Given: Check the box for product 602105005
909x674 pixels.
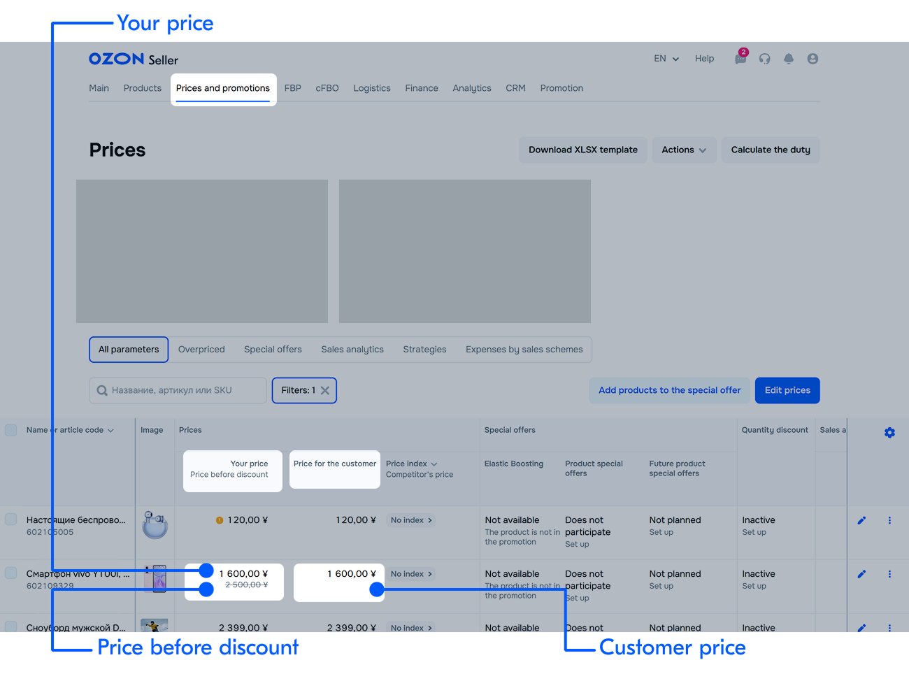Looking at the screenshot, I should 11,519.
